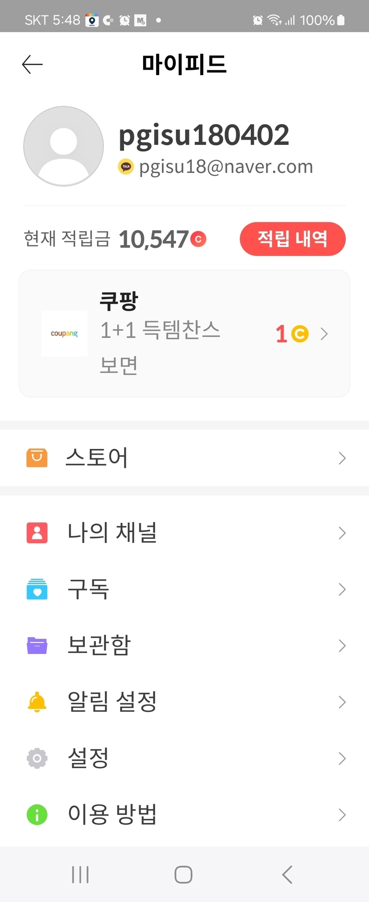Open the Coupang logo thumbnail offer

[x=64, y=333]
